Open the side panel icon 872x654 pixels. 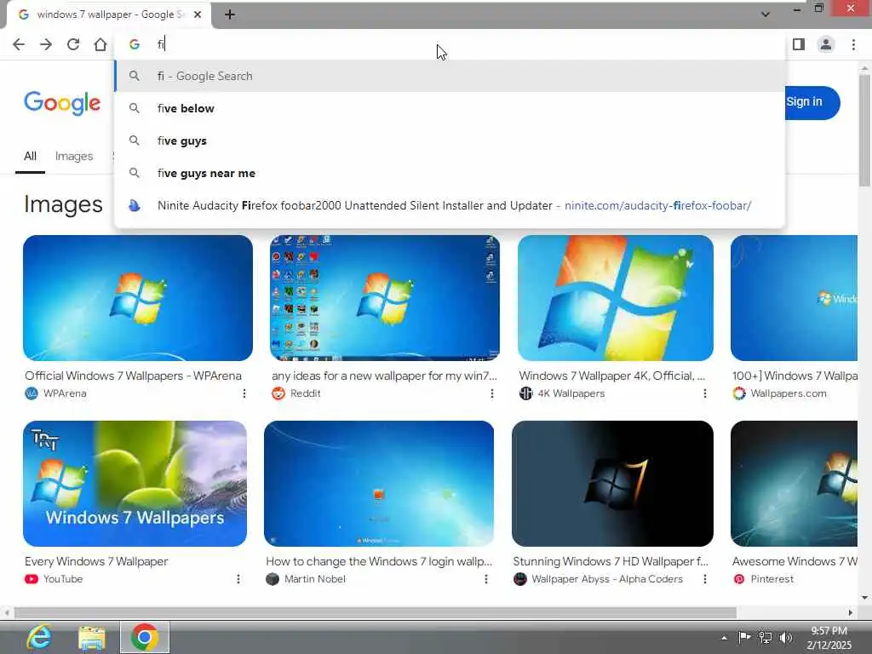799,44
